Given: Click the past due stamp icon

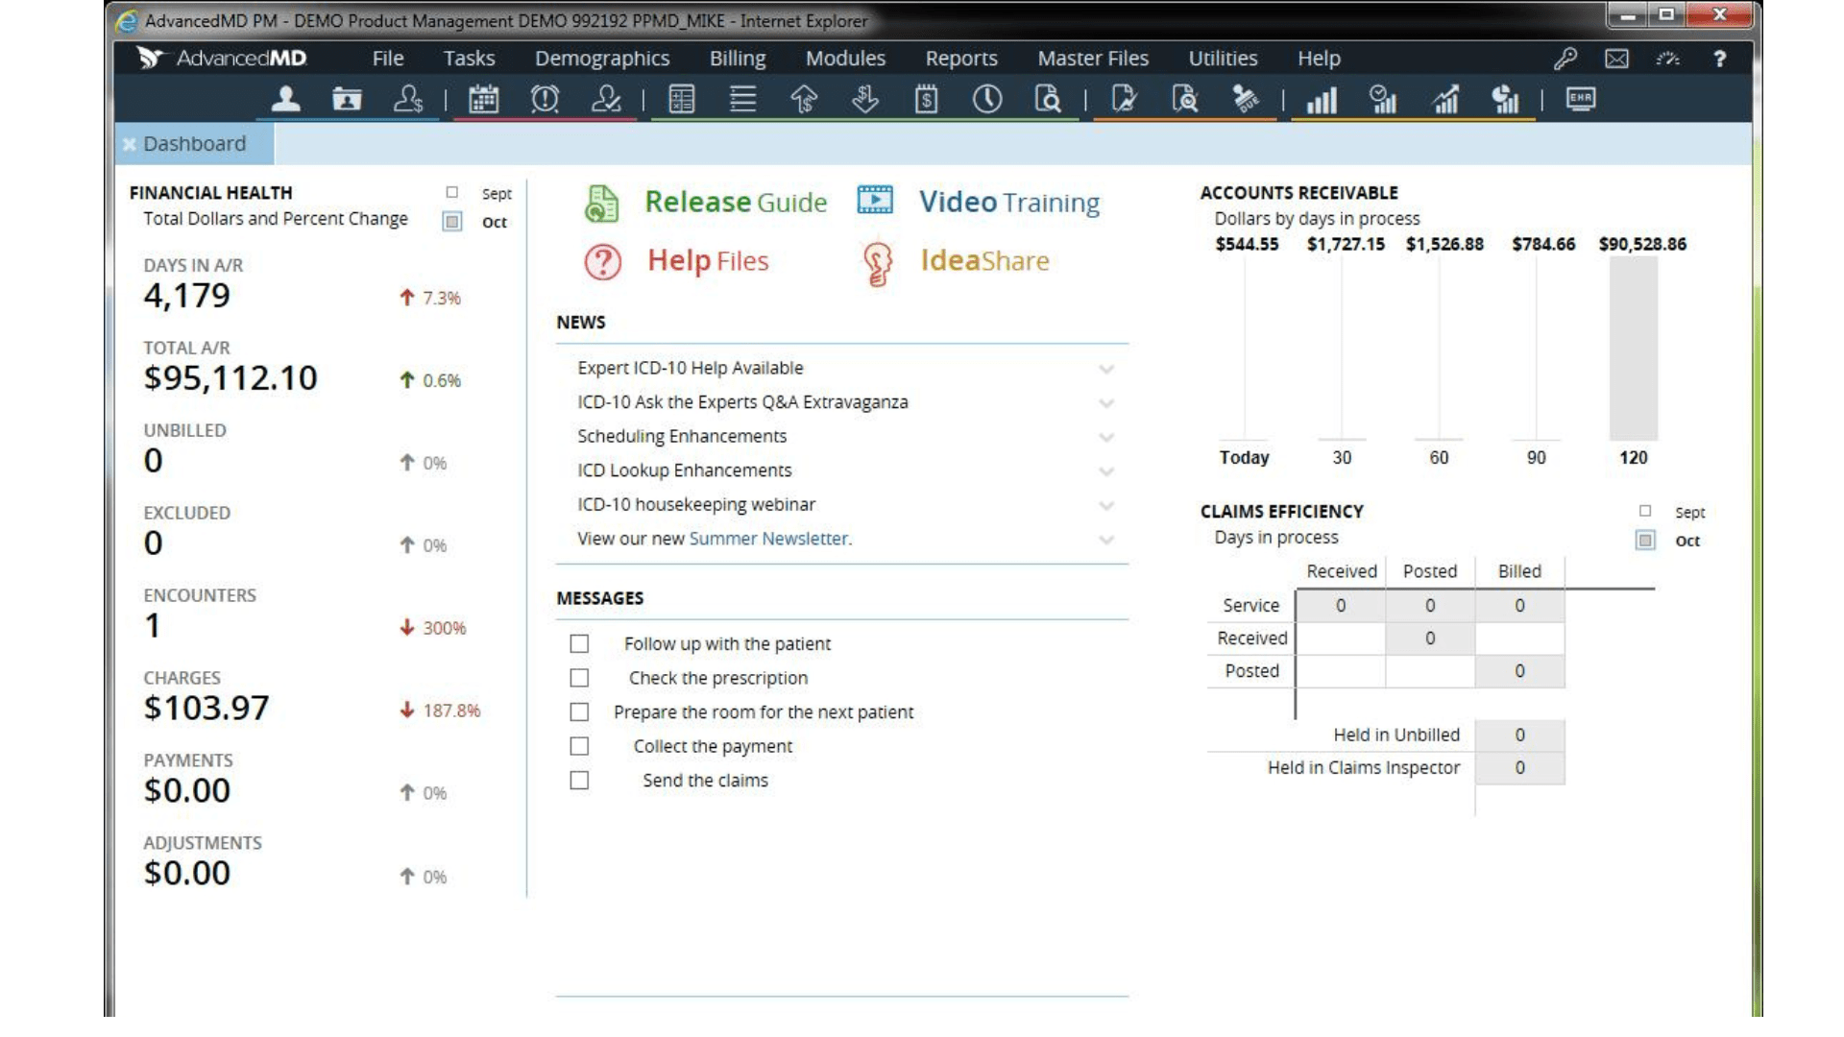Looking at the screenshot, I should coord(1246,99).
